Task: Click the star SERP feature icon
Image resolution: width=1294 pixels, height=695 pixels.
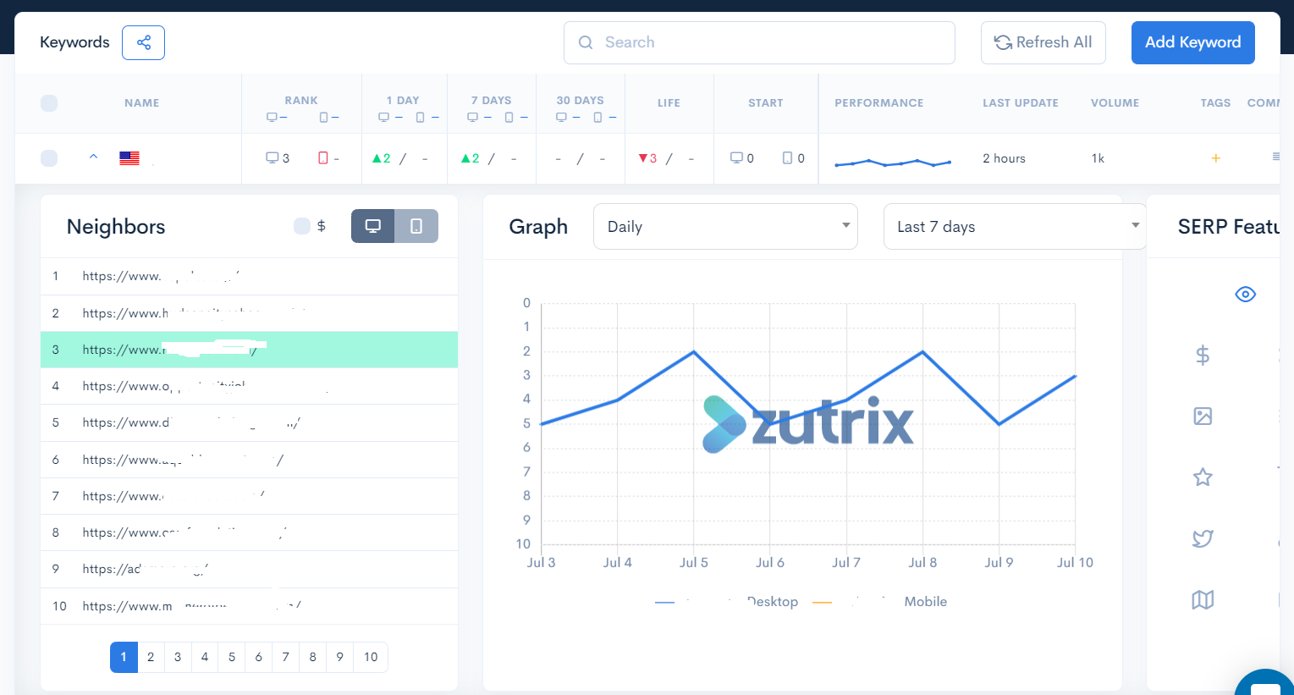Action: pyautogui.click(x=1203, y=477)
